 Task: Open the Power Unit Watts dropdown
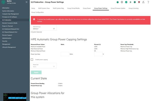click(x=44, y=66)
